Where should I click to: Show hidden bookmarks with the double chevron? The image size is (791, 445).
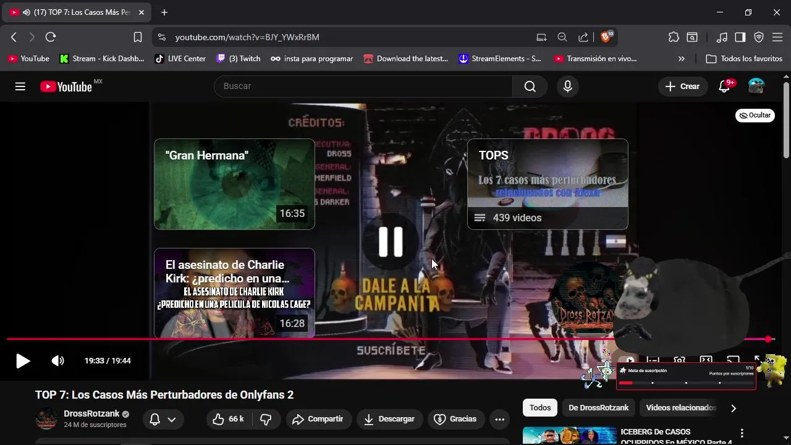click(681, 59)
